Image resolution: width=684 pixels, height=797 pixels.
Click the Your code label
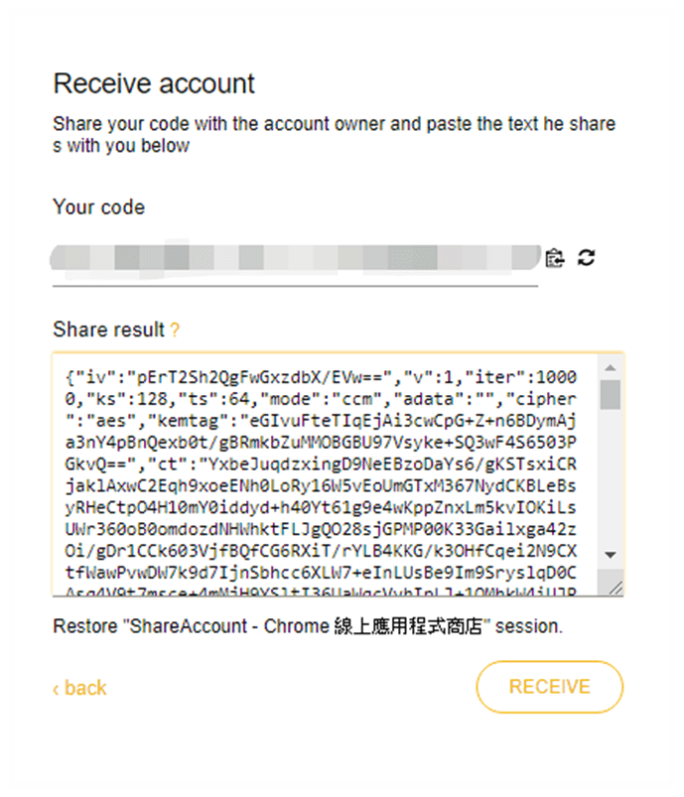point(98,207)
